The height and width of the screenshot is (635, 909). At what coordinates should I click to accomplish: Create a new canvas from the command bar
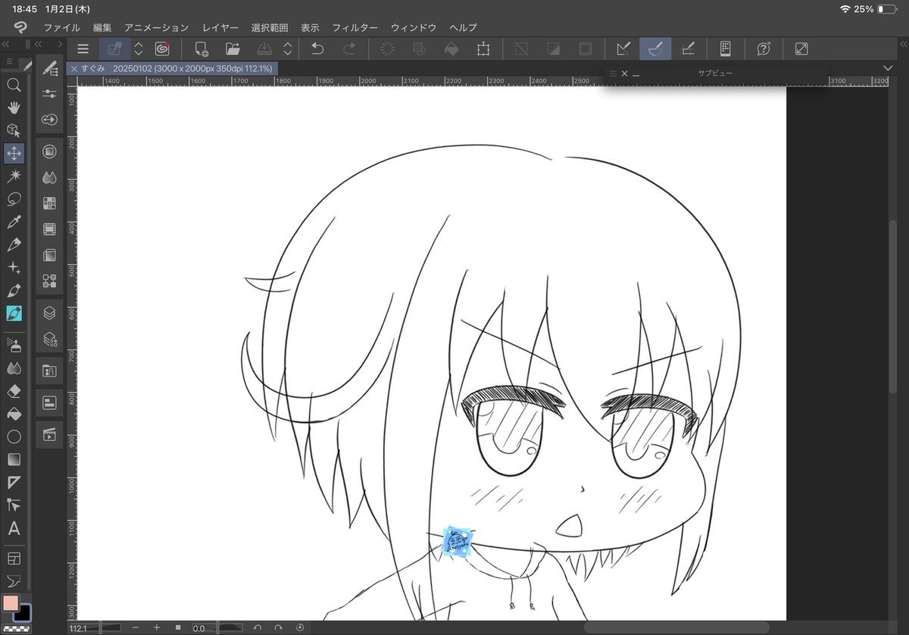pyautogui.click(x=201, y=49)
